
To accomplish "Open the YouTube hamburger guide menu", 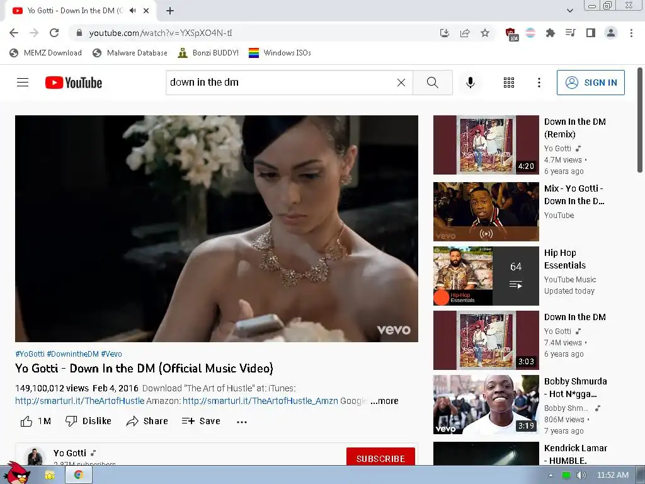I will click(23, 83).
